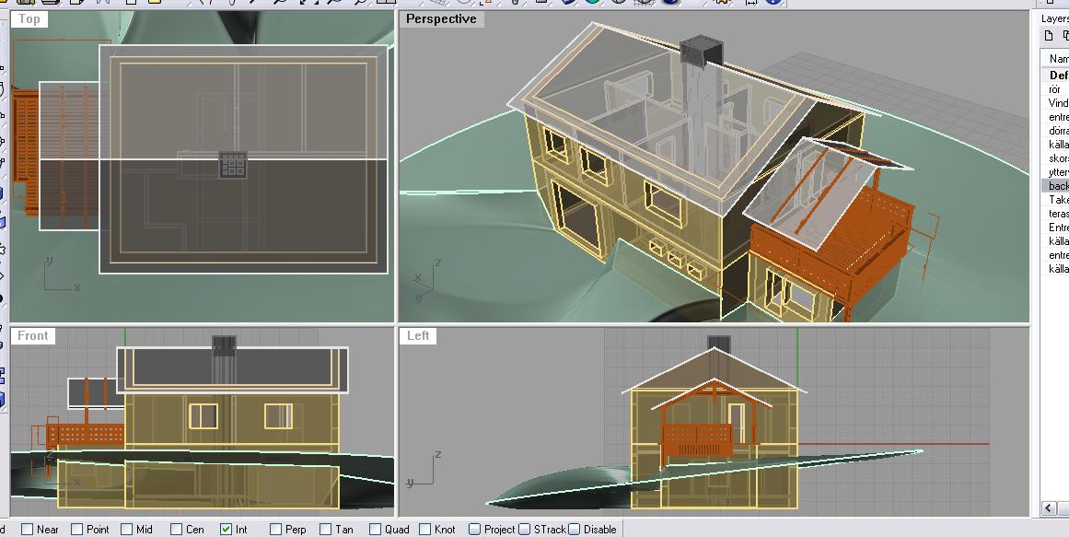Enable the Near object snap
Viewport: 1069px width, 537px height.
28,530
